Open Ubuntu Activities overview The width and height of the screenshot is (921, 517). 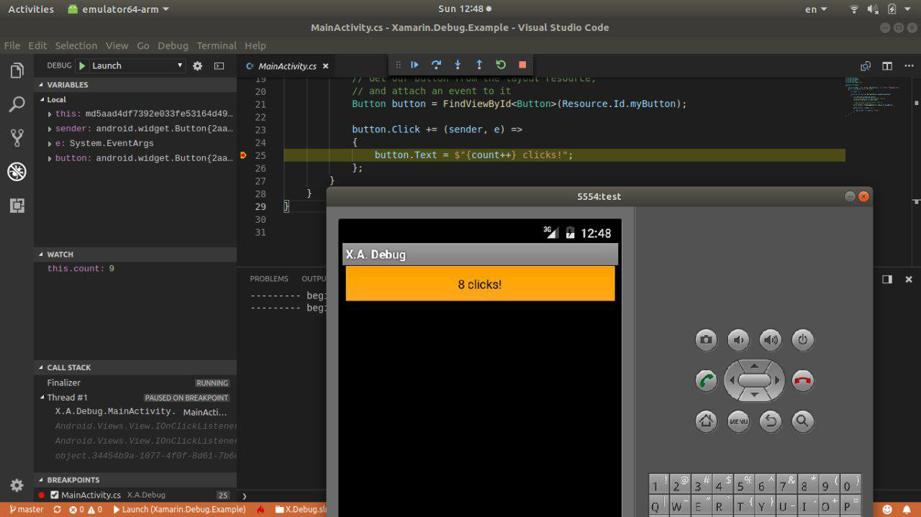coord(31,9)
